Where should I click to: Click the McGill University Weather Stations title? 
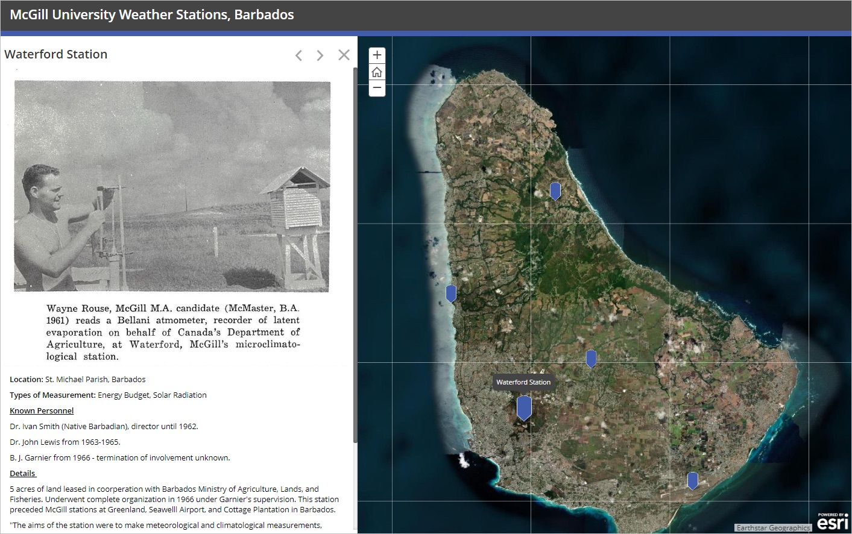[x=152, y=15]
